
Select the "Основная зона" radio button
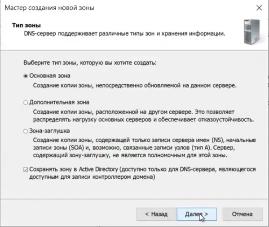(26, 76)
